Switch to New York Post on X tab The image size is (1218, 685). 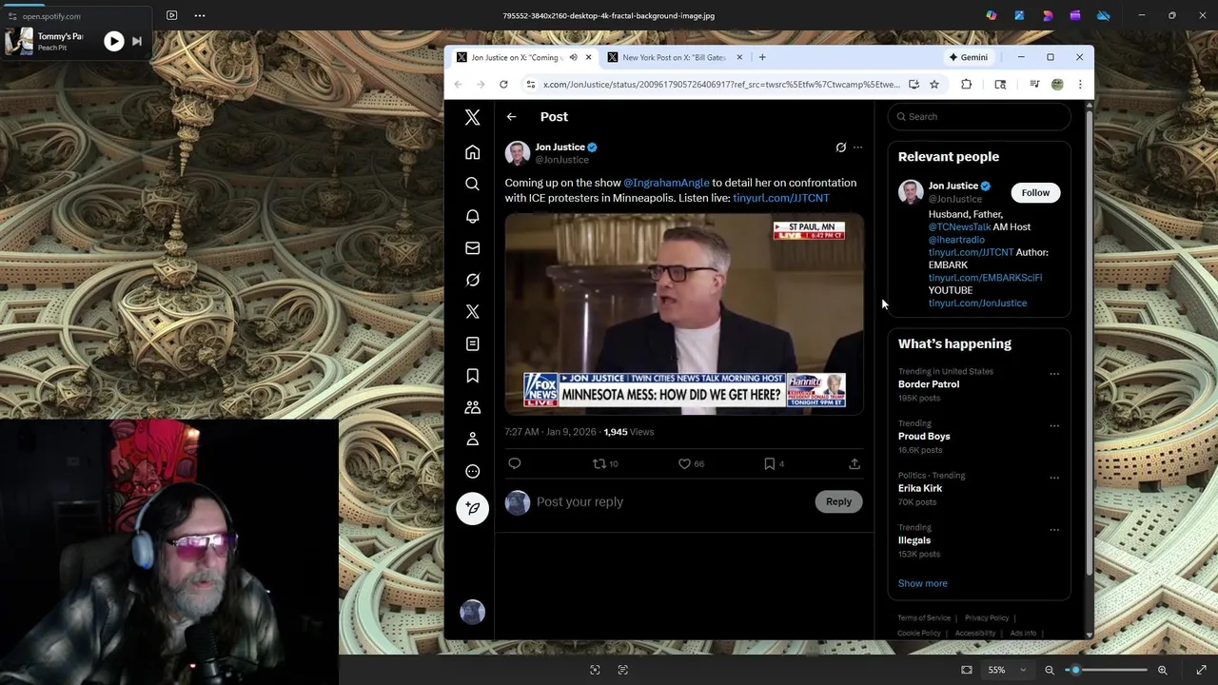point(674,57)
